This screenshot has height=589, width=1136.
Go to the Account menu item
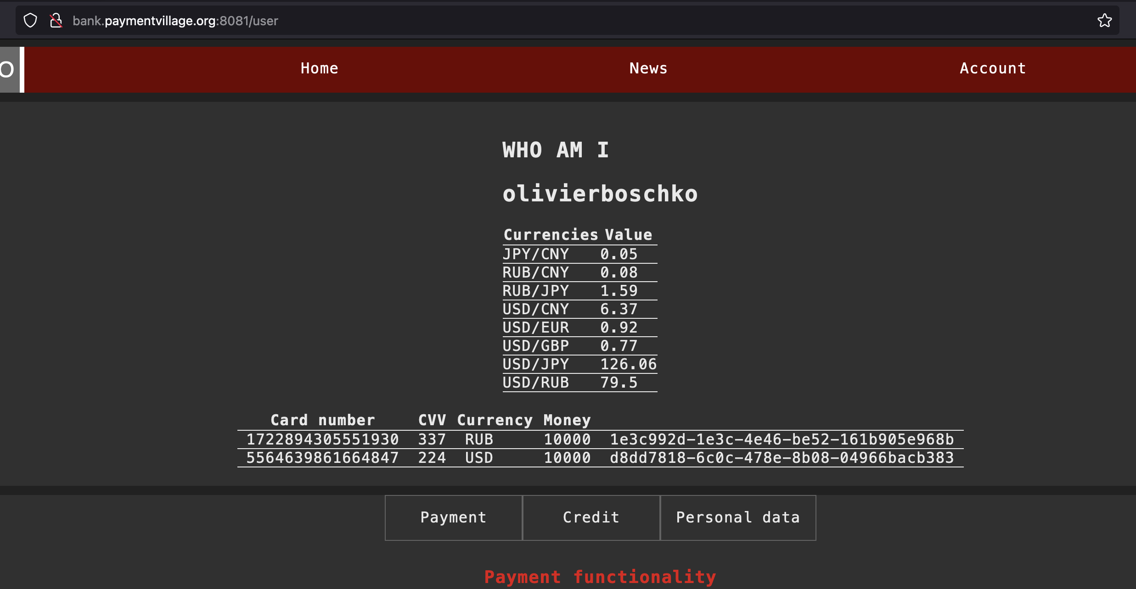[x=993, y=68]
